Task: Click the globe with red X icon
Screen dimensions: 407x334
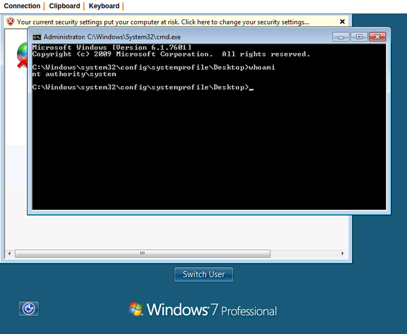Action: (x=22, y=55)
